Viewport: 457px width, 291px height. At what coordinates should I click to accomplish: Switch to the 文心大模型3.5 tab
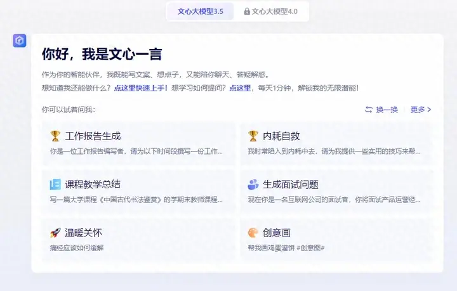click(200, 11)
